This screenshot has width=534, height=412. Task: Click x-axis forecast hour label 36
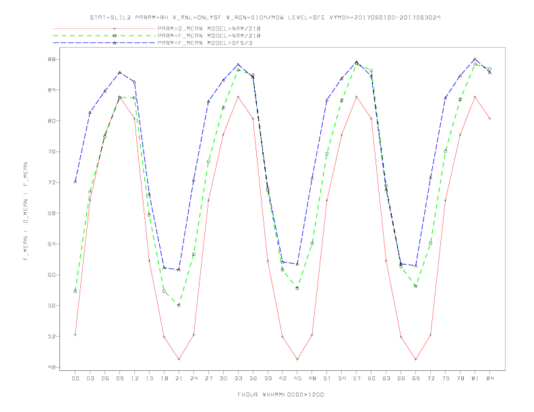(253, 378)
